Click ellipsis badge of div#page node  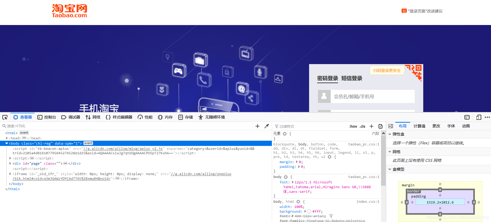tap(65, 163)
